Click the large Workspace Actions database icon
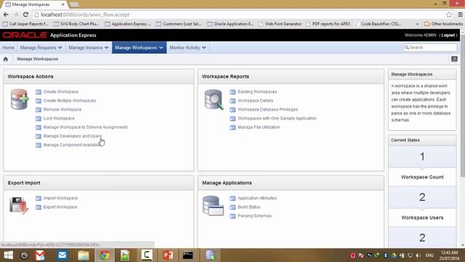This screenshot has width=465, height=262. click(x=20, y=99)
